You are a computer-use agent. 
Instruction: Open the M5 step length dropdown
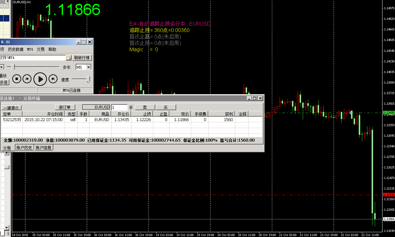(88, 67)
